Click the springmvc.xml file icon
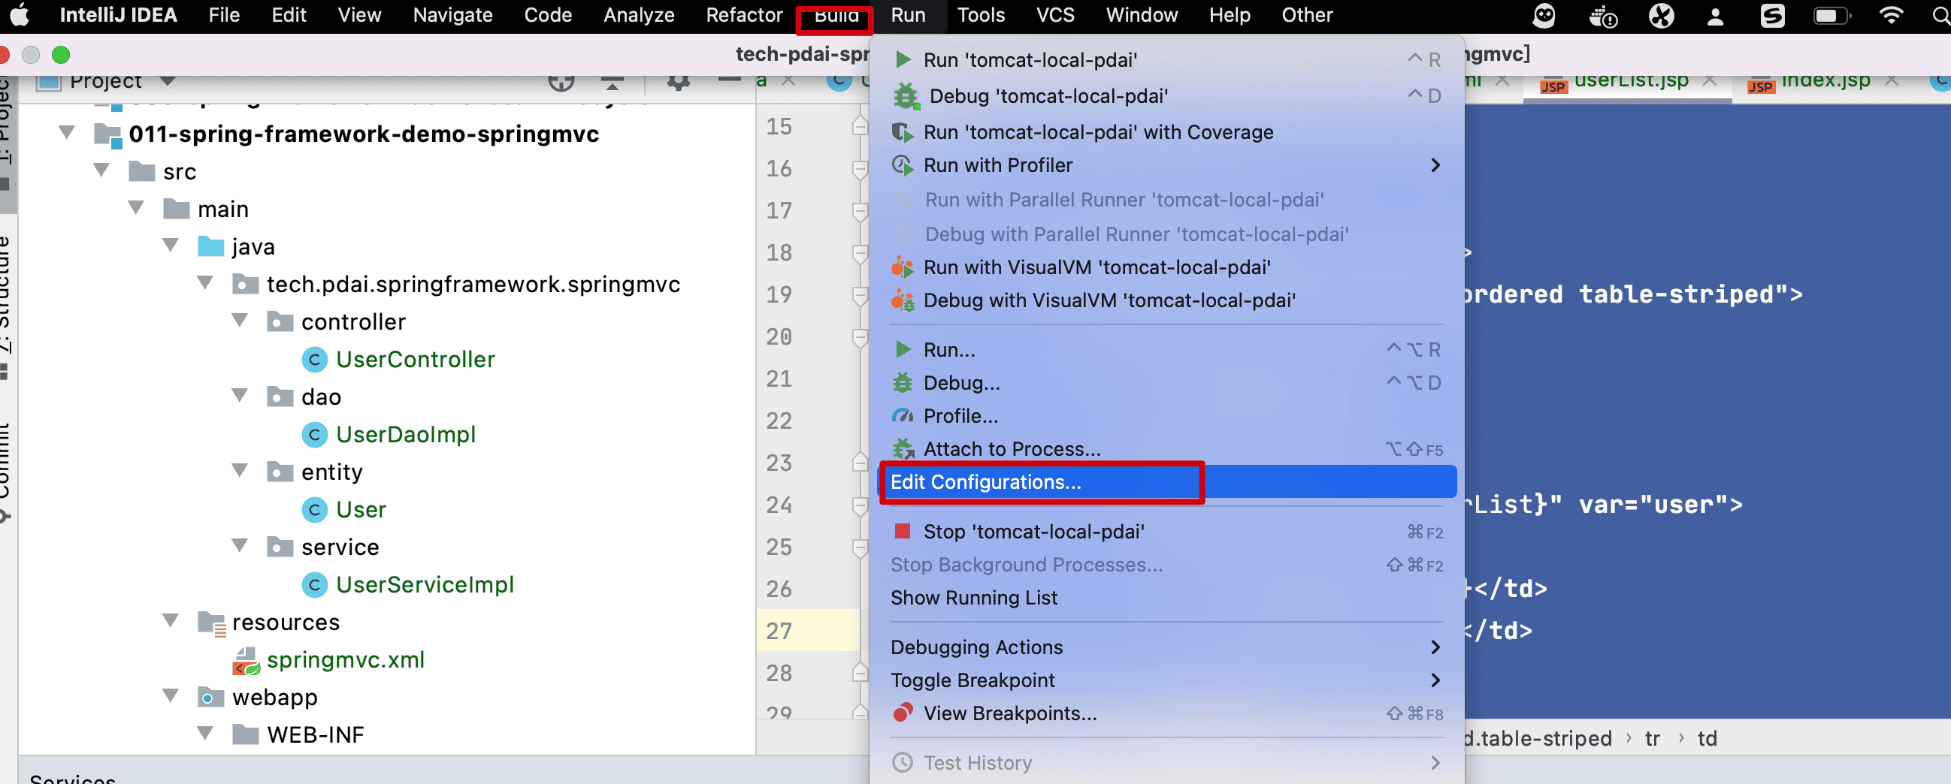Screen dimensions: 1951x784 [x=247, y=661]
